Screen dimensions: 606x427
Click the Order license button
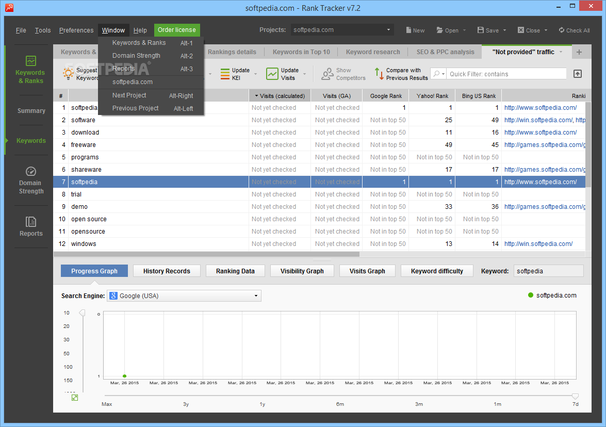(x=176, y=30)
